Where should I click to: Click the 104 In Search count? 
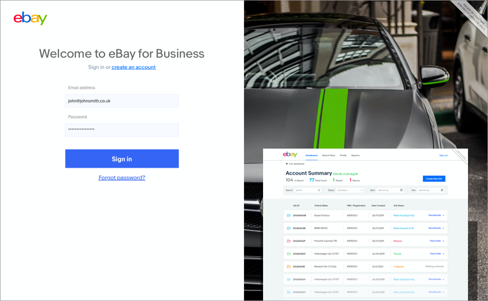click(295, 180)
